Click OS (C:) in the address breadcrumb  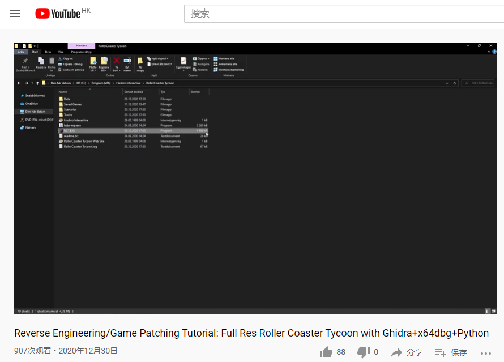pos(81,83)
